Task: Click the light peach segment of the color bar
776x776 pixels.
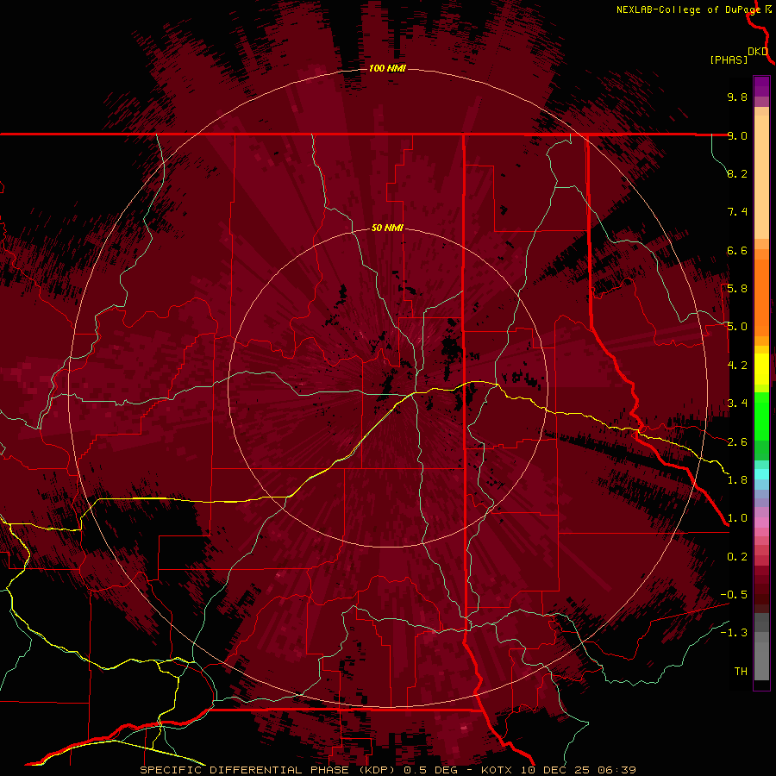Action: pos(761,177)
